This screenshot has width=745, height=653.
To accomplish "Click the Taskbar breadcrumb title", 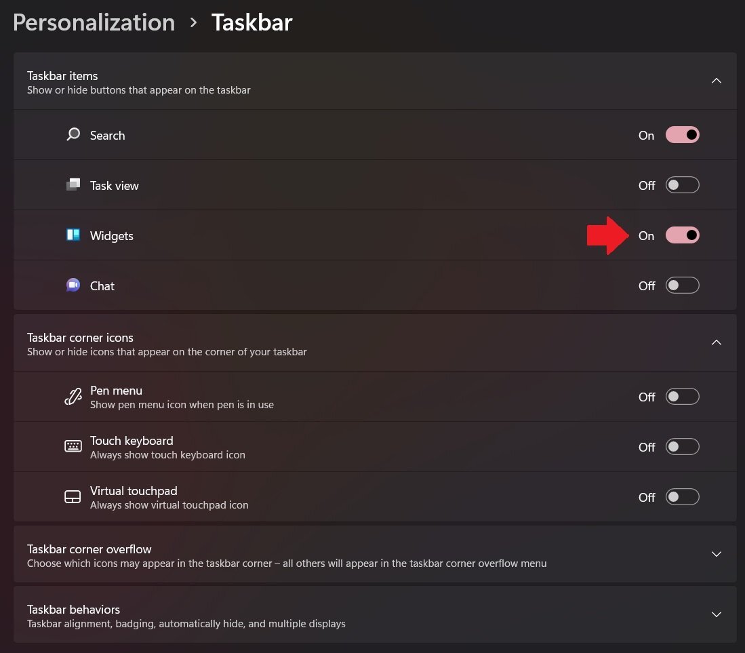I will point(251,23).
